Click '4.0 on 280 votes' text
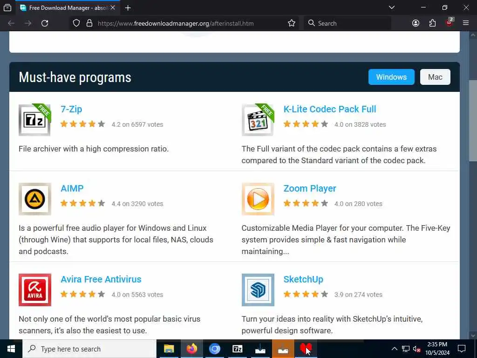Viewport: 477px width, 358px height. click(358, 204)
